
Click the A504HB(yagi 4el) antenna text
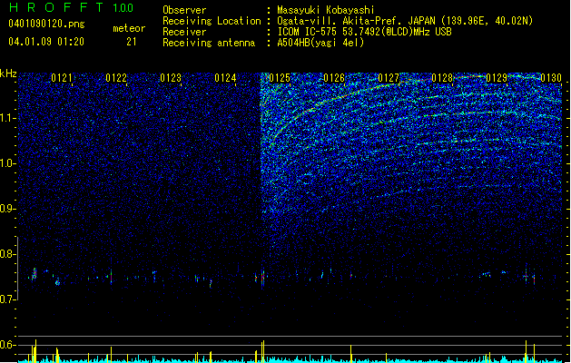point(320,43)
